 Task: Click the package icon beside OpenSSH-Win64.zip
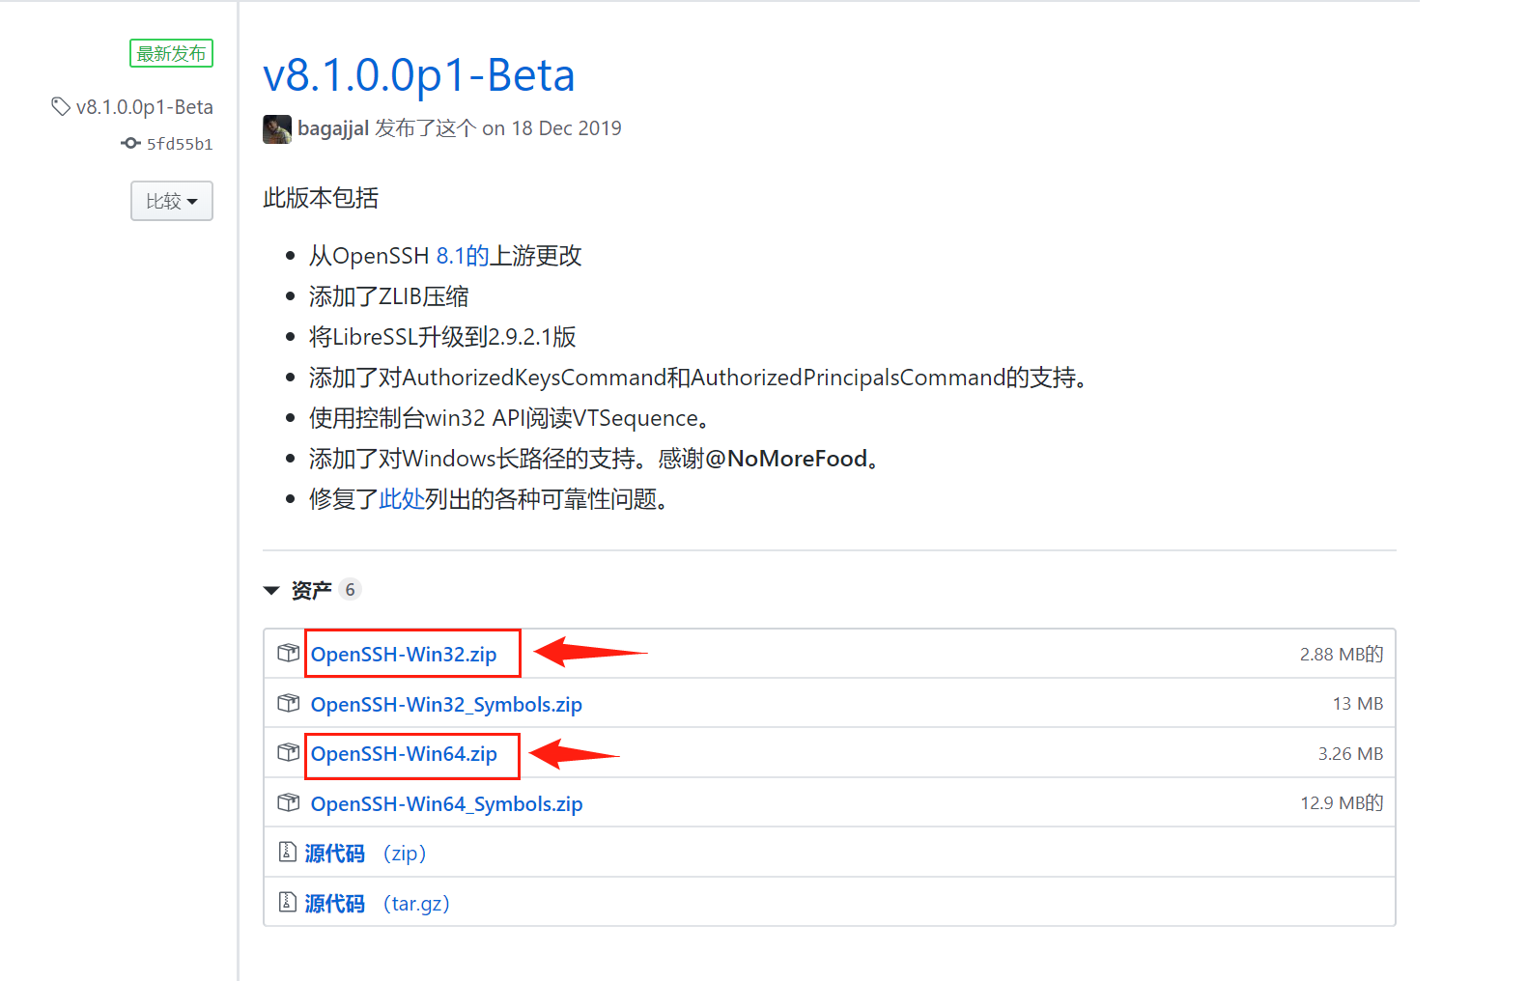coord(288,752)
